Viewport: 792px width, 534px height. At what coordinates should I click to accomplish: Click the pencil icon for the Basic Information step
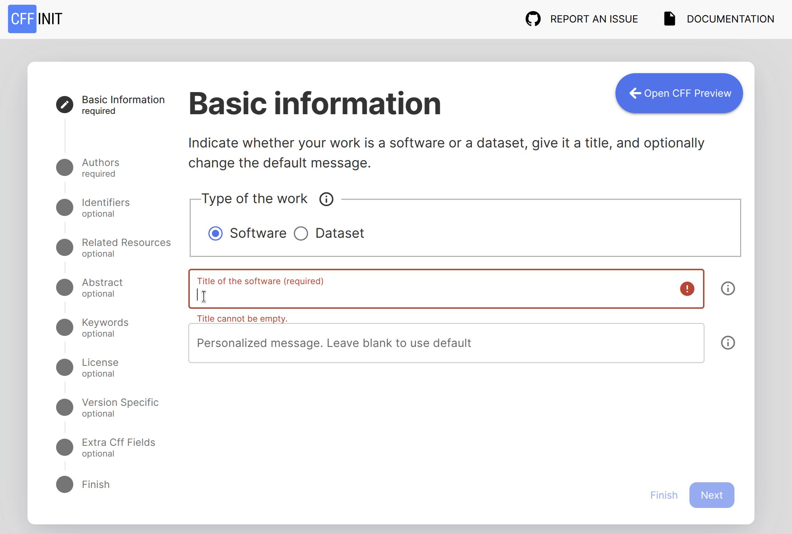point(65,105)
